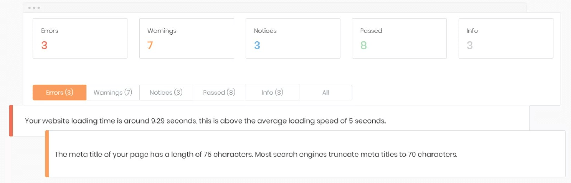Open the Info (3) tab
571x183 pixels.
272,93
